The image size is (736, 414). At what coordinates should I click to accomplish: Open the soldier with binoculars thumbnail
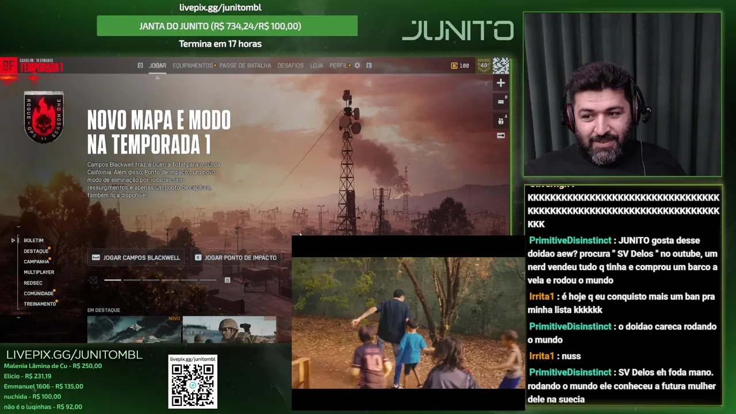(229, 329)
